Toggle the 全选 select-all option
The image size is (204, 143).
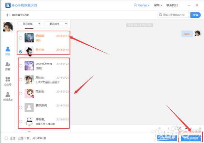[x=6, y=138]
